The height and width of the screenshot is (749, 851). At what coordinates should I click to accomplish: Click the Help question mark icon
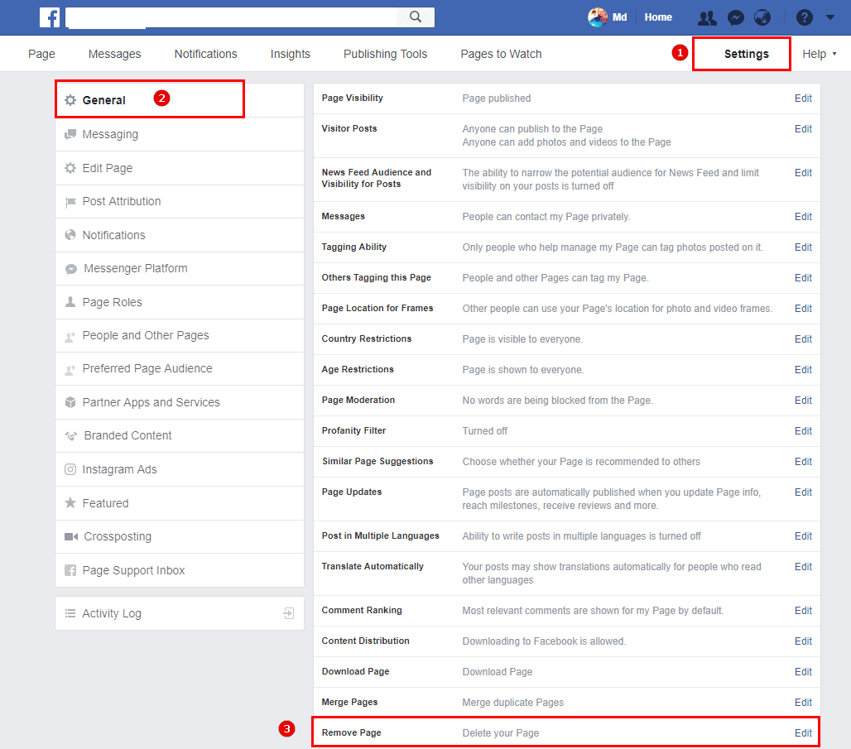pos(805,18)
